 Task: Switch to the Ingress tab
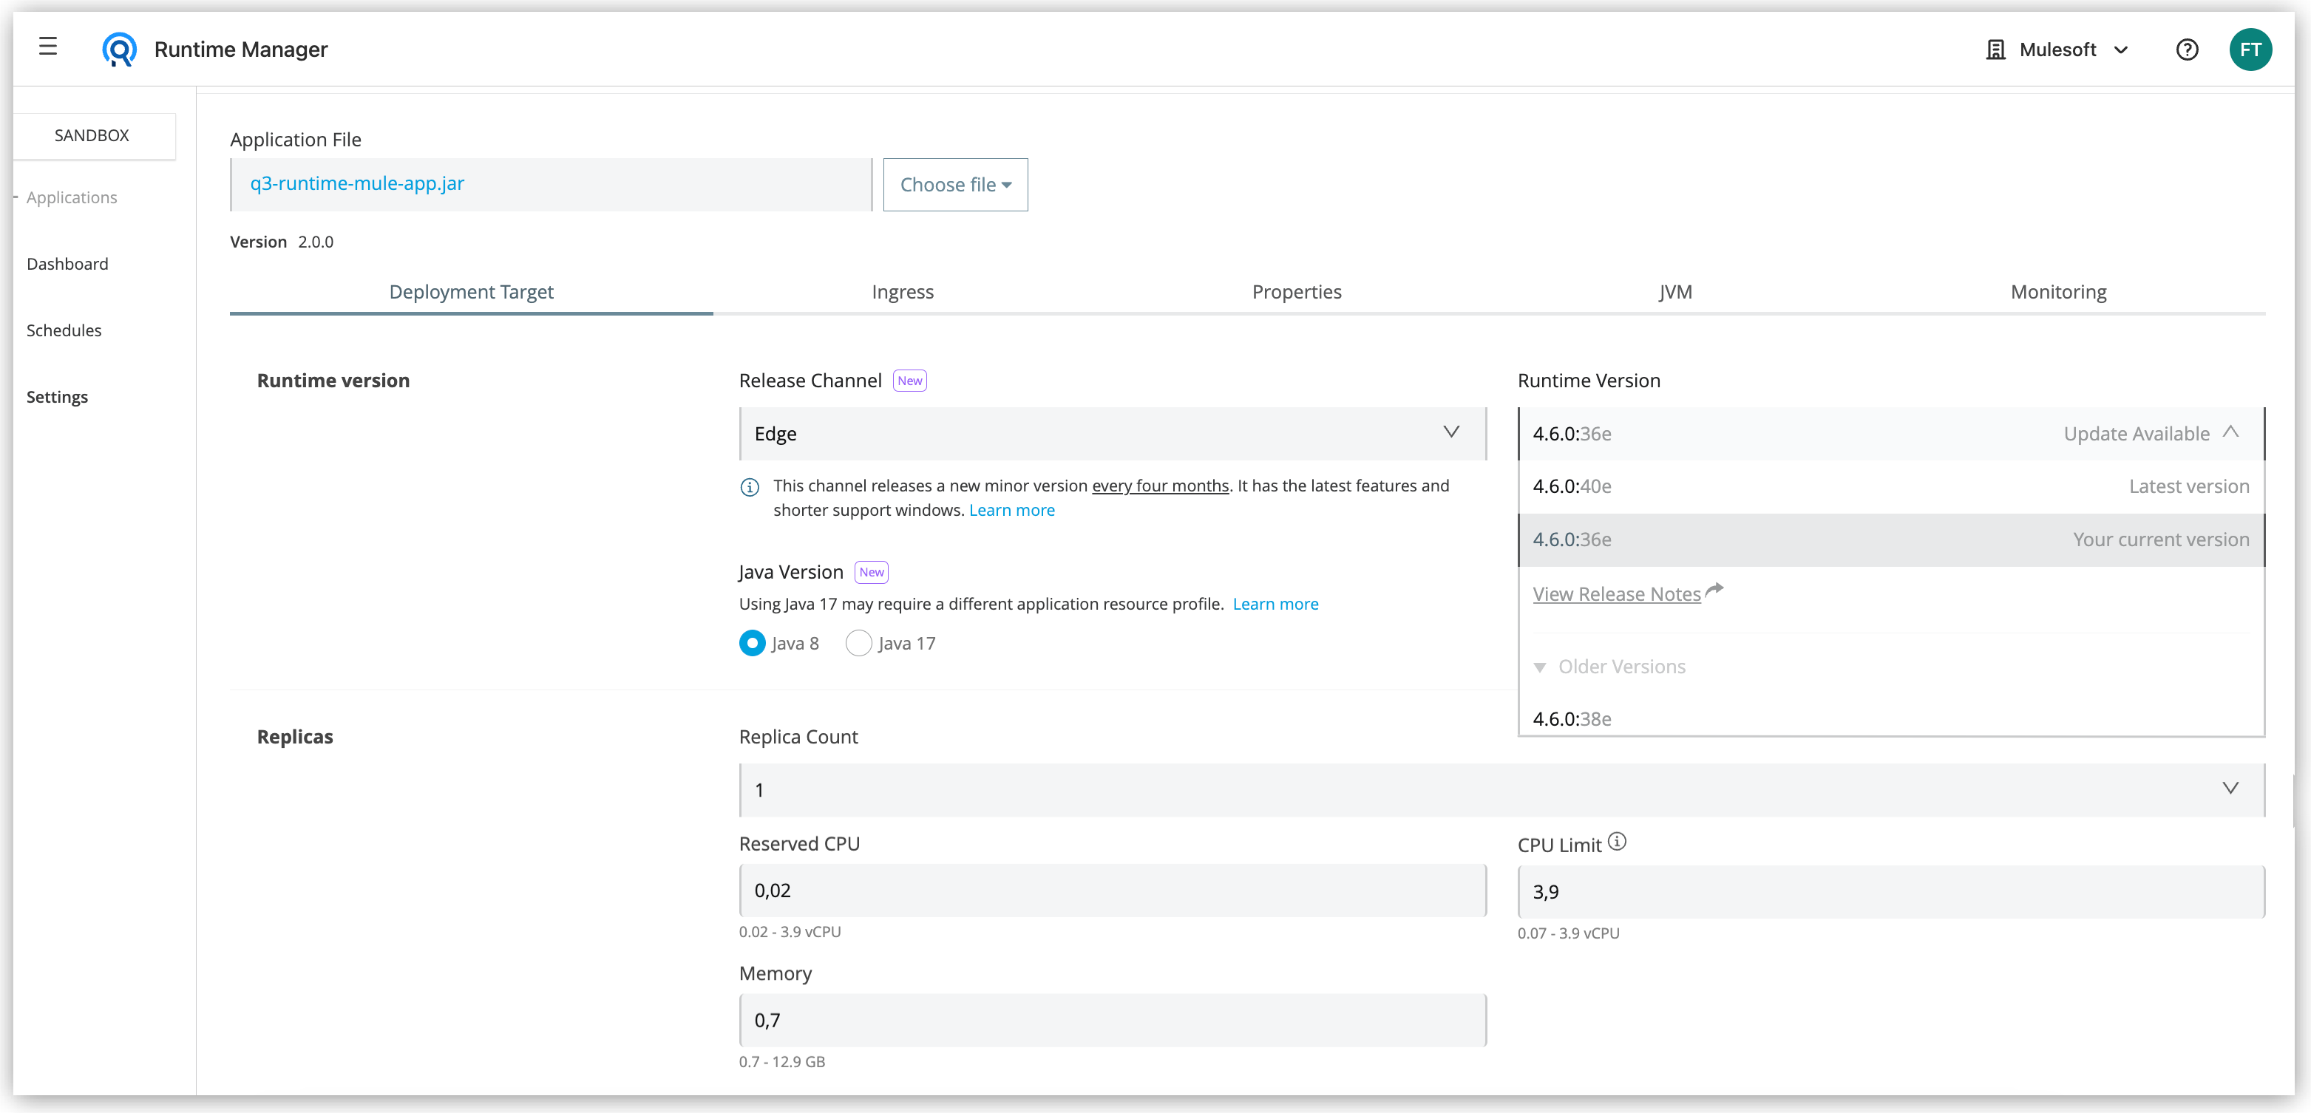903,291
